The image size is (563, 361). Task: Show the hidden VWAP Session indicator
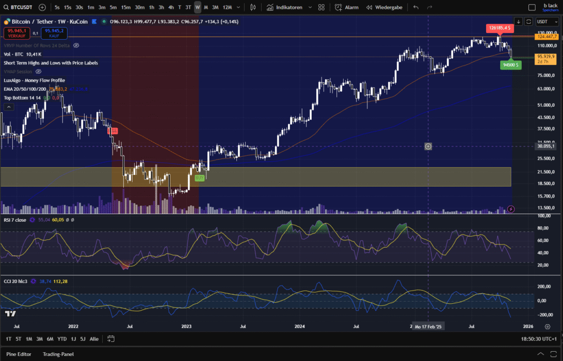tap(38, 72)
